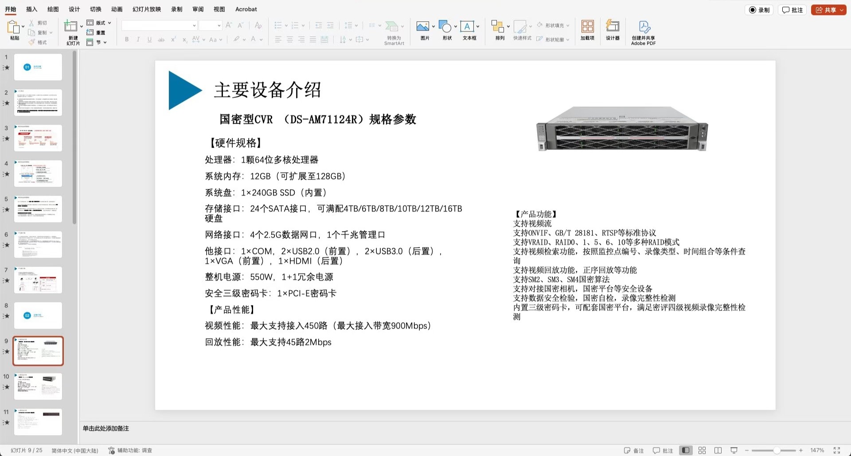Open the Paste options arrow
851x456 pixels.
(x=23, y=27)
